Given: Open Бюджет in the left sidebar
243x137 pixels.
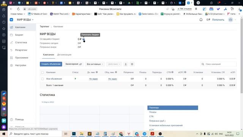Looking at the screenshot, I should point(22,35).
